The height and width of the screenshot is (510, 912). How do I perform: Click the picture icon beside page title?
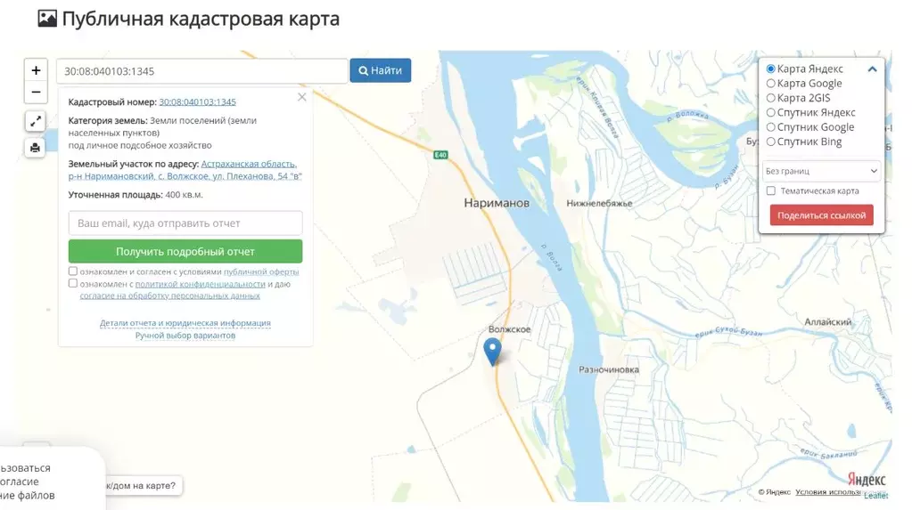coord(47,19)
